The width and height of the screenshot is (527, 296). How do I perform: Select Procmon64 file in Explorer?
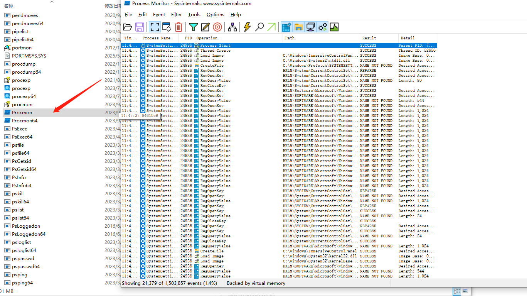point(25,121)
